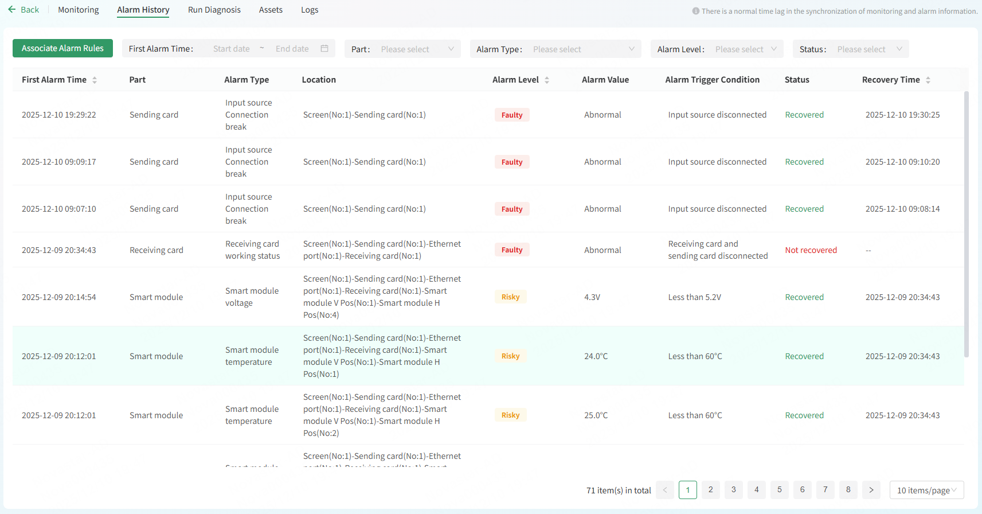
Task: Change the 10 items/page selector
Action: tap(926, 490)
